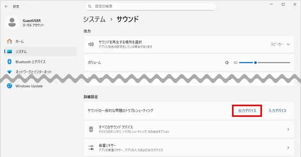Click the ホーム house icon

coord(9,41)
